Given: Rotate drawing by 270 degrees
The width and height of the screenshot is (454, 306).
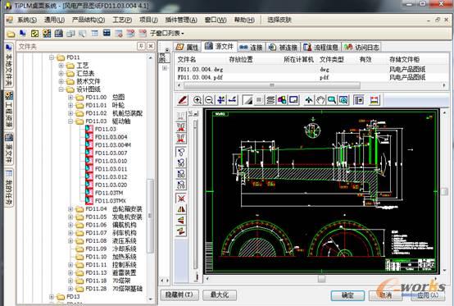Looking at the screenshot, I should (x=181, y=185).
